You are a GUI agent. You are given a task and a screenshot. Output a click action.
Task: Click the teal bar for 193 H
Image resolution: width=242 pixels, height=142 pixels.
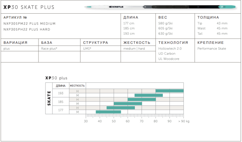(x=169, y=91)
